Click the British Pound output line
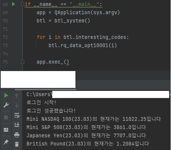The height and width of the screenshot is (150, 171). tap(88, 144)
